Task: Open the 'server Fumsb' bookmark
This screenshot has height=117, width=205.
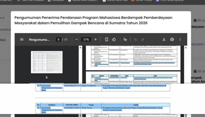Action: [142, 1]
